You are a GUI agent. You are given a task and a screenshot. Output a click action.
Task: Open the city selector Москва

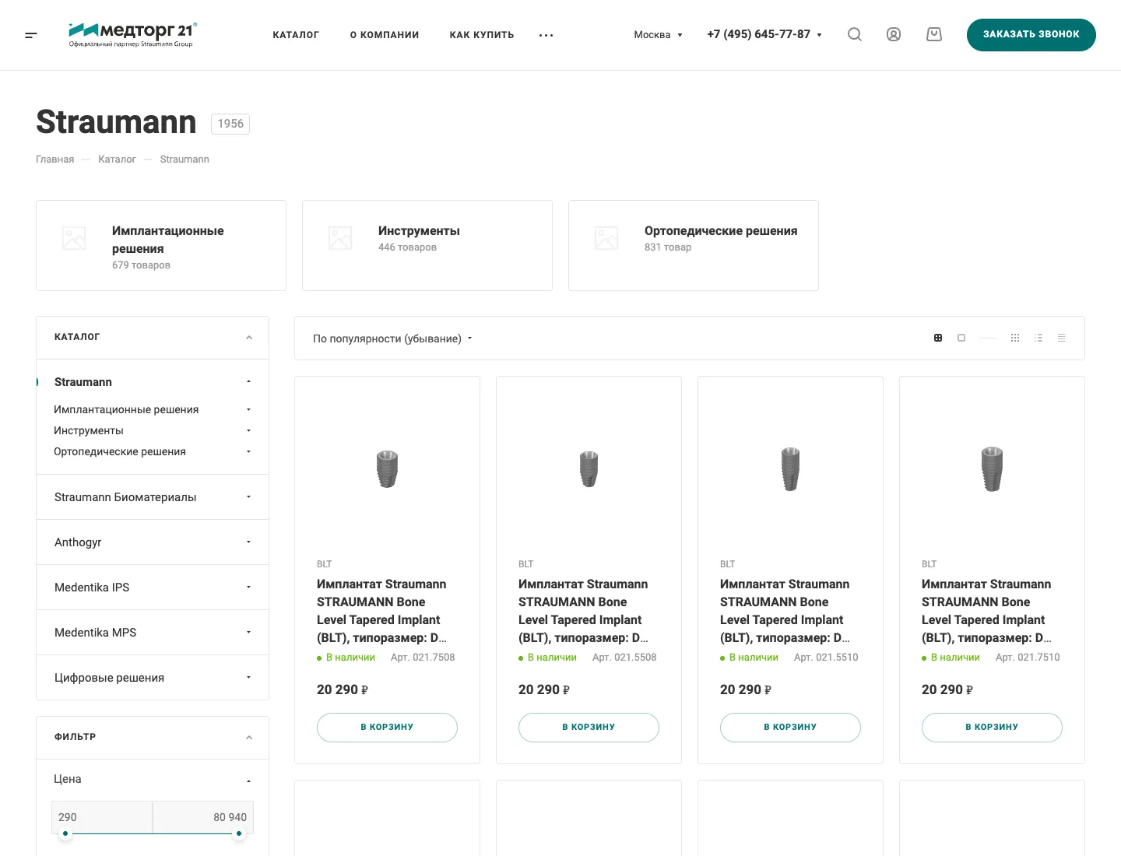(x=658, y=34)
